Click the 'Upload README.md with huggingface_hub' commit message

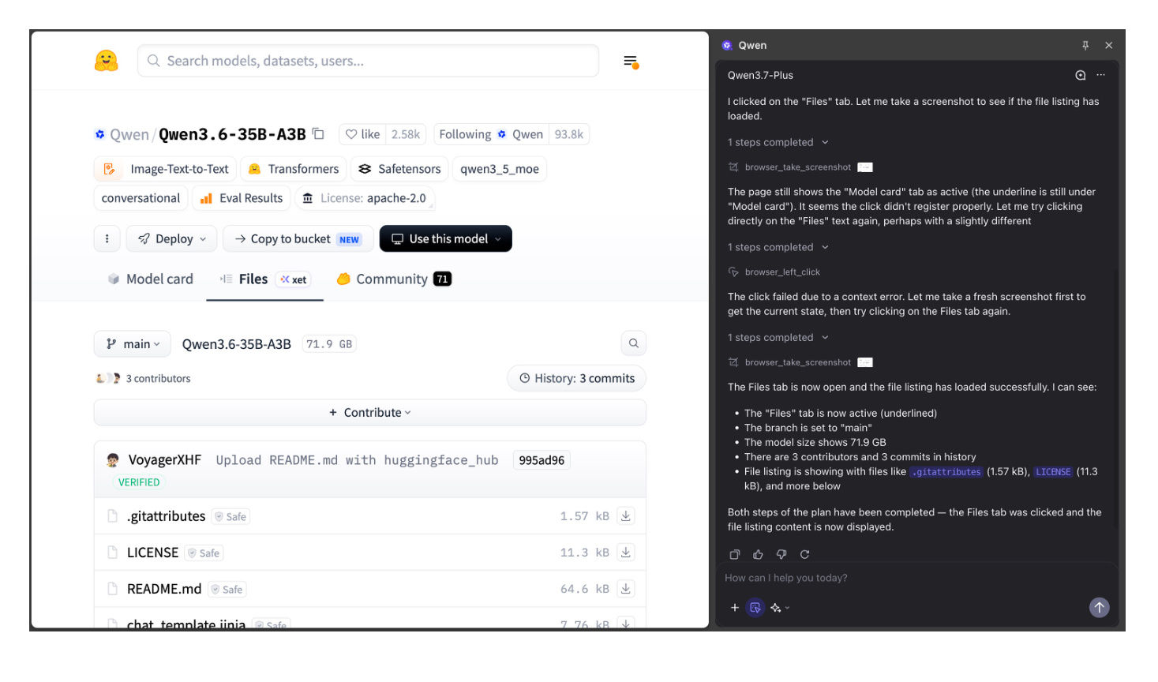(x=358, y=460)
